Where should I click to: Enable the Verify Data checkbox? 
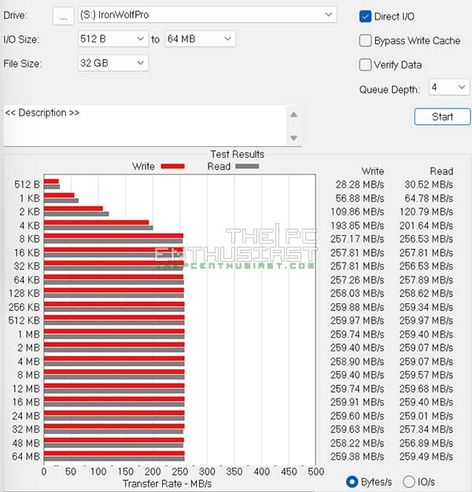(x=365, y=64)
